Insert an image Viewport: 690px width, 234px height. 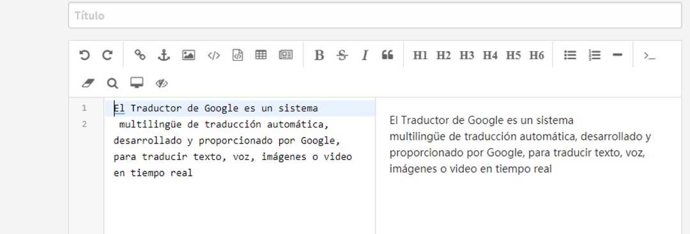click(x=188, y=55)
